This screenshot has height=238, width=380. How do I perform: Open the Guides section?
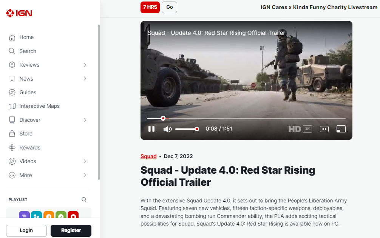pyautogui.click(x=28, y=92)
